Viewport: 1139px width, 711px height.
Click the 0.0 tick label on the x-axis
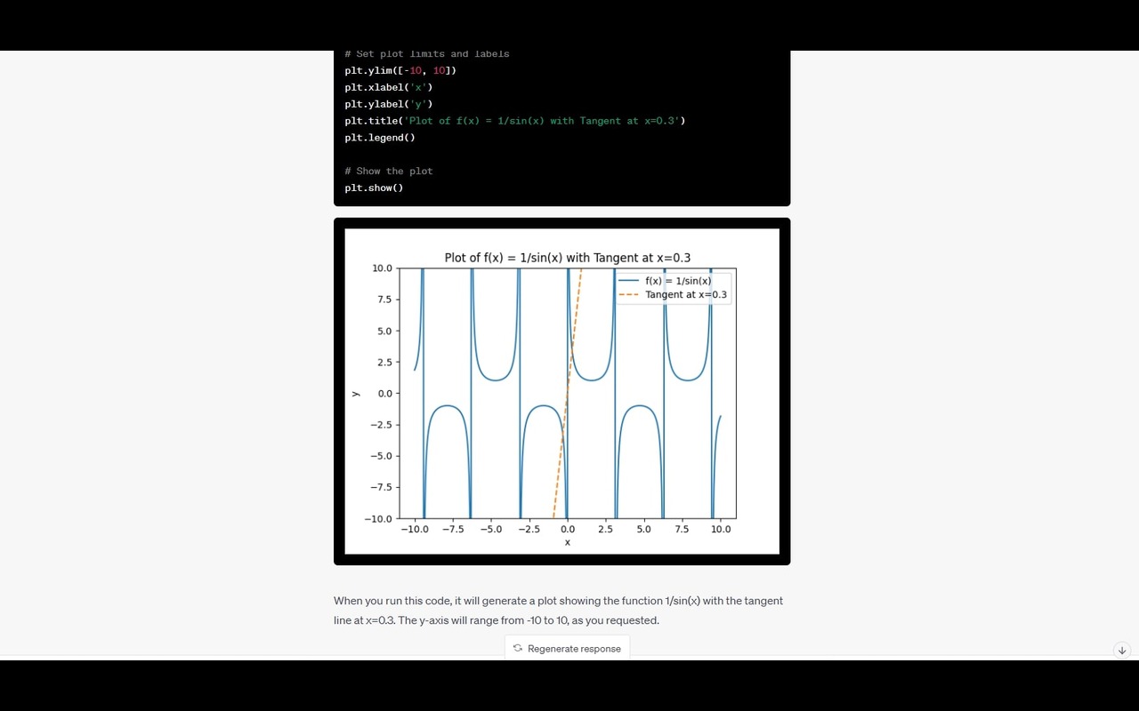pos(568,529)
